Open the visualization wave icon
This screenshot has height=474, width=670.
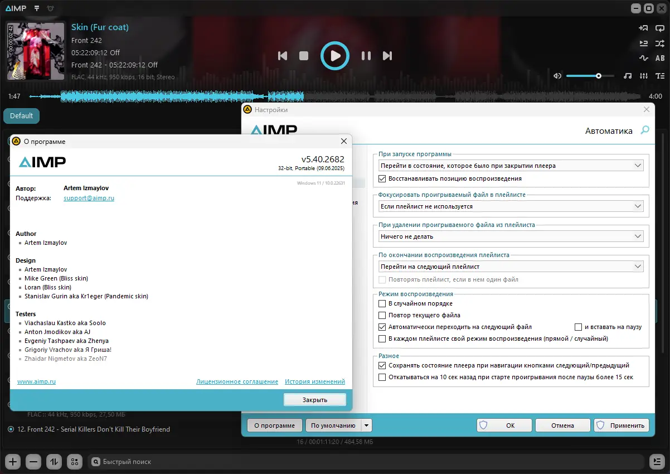pos(643,58)
